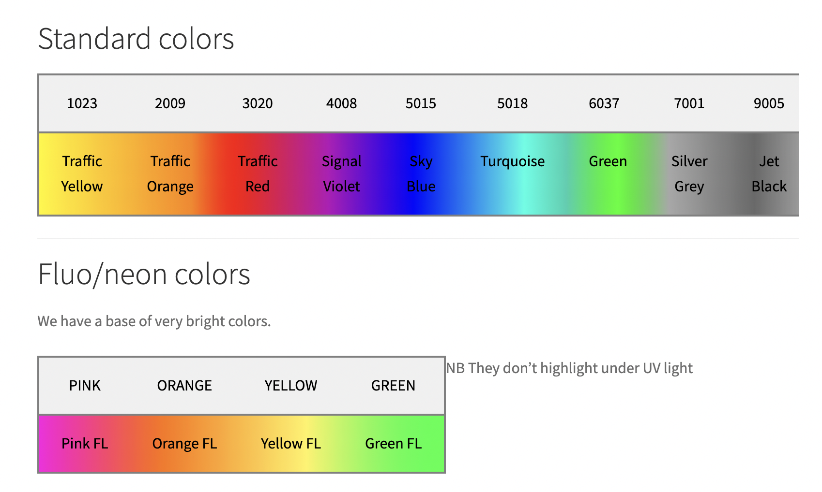Pick the Yellow FL neon swatch
This screenshot has height=492, width=822.
point(290,443)
